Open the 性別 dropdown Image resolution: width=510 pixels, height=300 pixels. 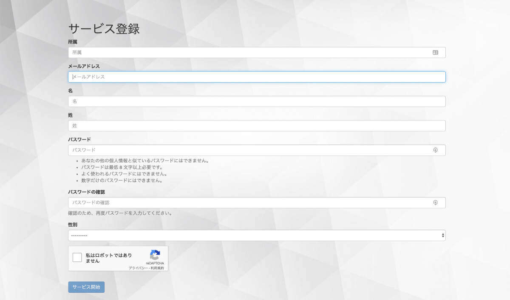257,235
